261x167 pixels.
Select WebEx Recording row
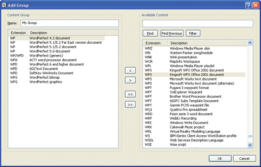click(195, 118)
